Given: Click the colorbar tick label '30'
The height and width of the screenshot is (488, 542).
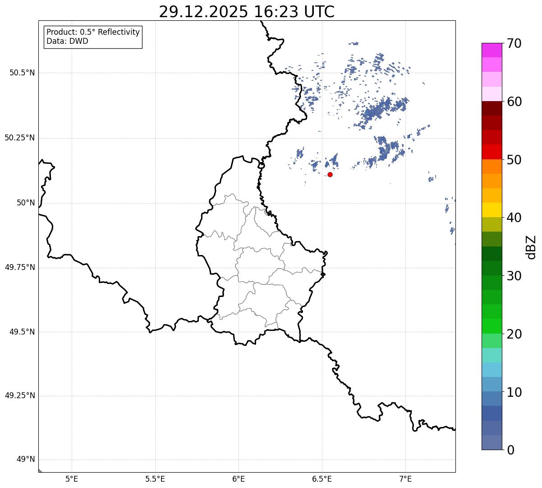Looking at the screenshot, I should click(x=514, y=276).
